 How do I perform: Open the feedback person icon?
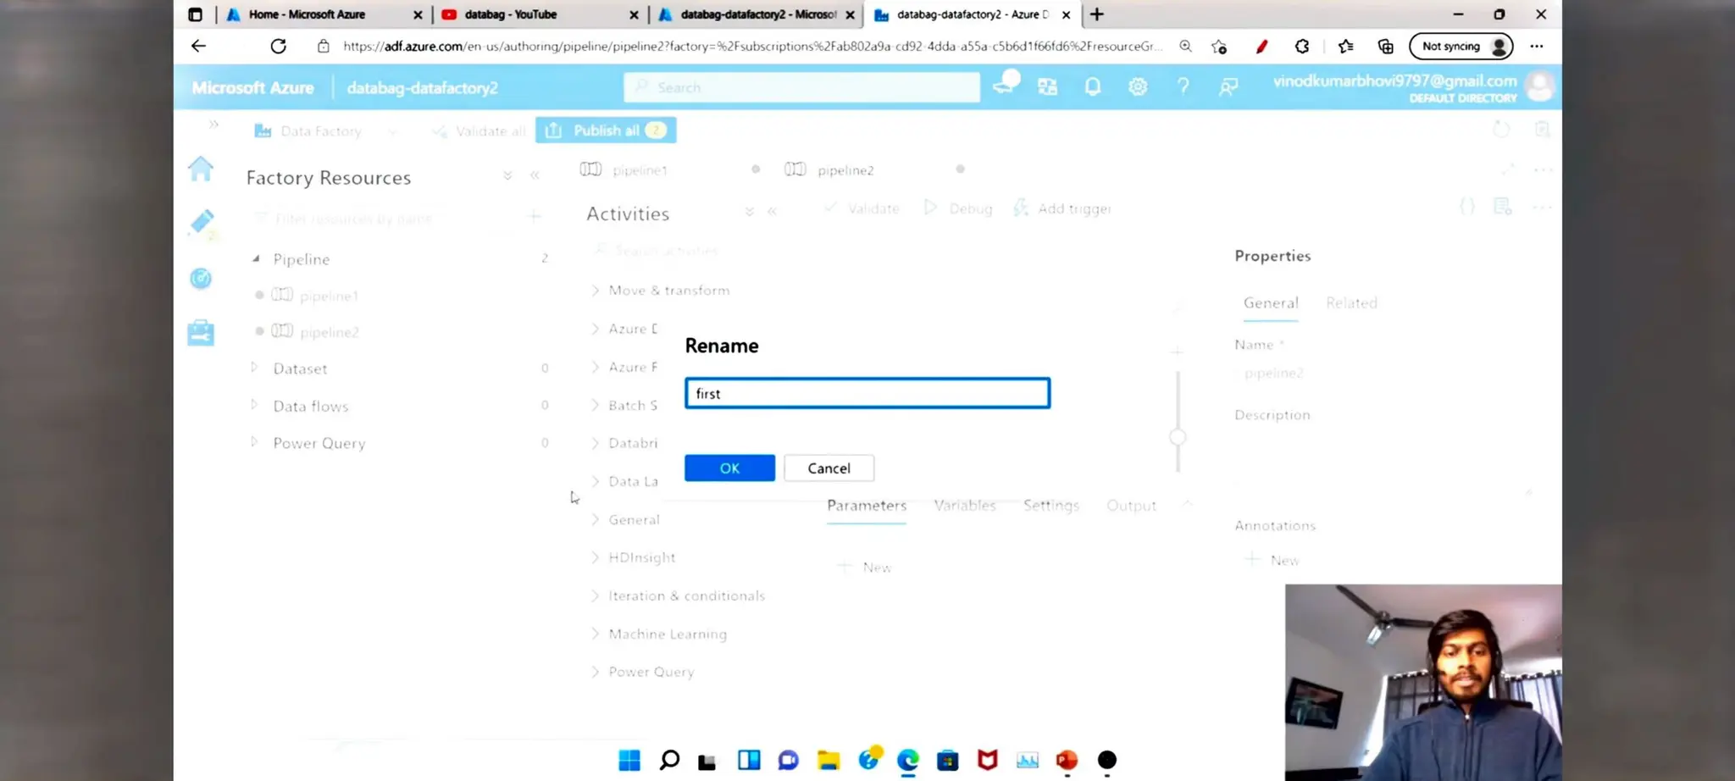[1228, 86]
